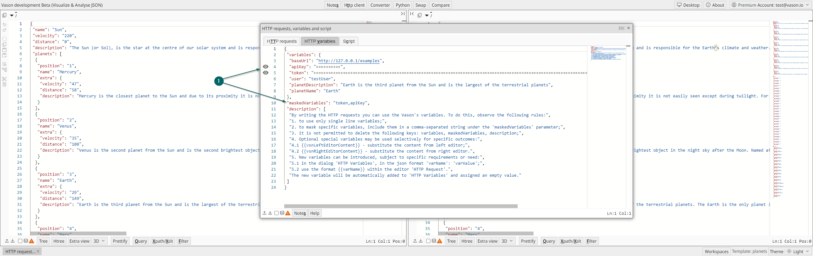The width and height of the screenshot is (813, 256).
Task: Copy path icon atop right editor
Action: pos(420,15)
